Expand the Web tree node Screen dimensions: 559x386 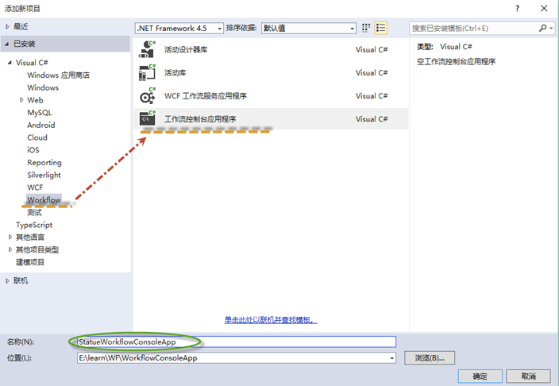click(21, 100)
